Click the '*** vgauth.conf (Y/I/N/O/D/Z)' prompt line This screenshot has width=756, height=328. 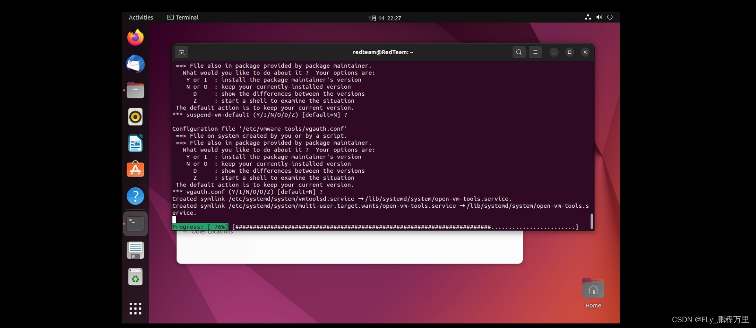coord(248,192)
